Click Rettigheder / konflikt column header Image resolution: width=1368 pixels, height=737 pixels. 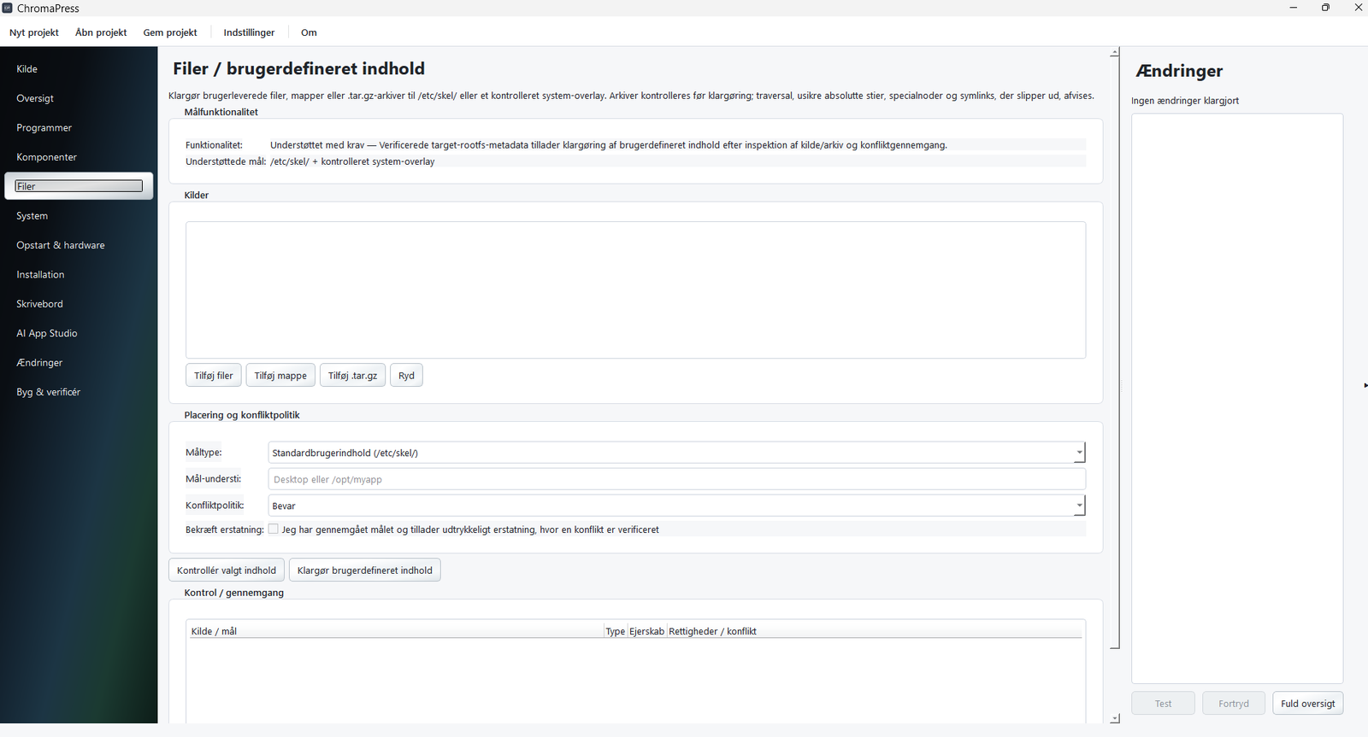tap(874, 631)
